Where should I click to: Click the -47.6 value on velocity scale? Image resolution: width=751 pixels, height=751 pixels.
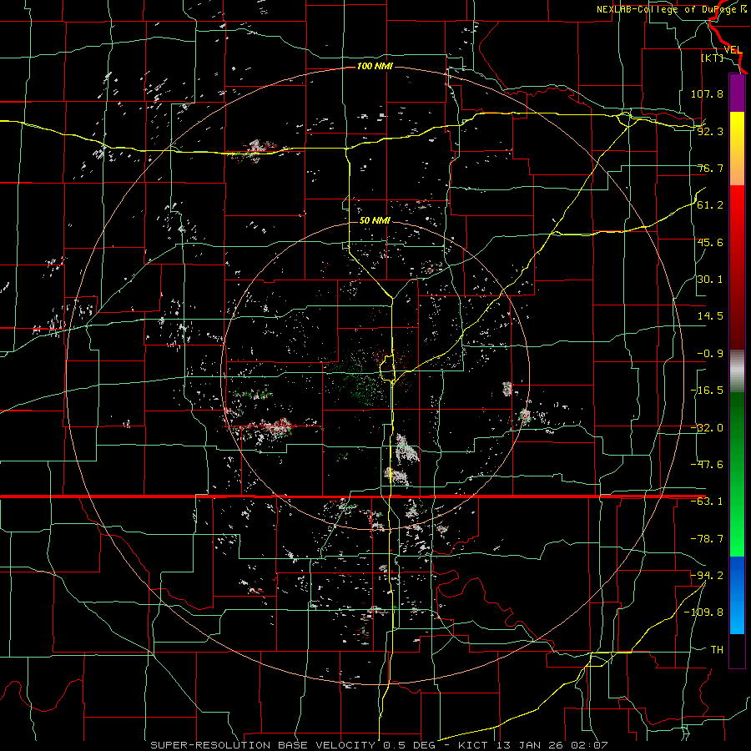pos(707,465)
